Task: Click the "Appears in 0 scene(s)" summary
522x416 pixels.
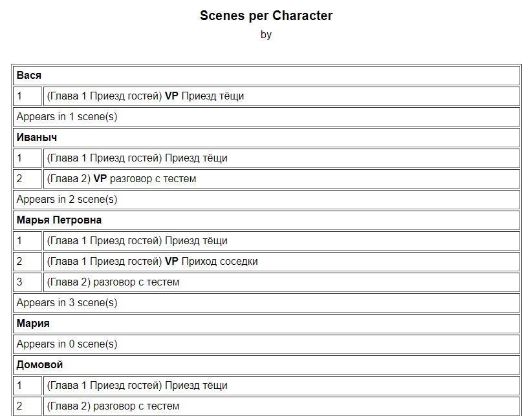Action: click(67, 344)
